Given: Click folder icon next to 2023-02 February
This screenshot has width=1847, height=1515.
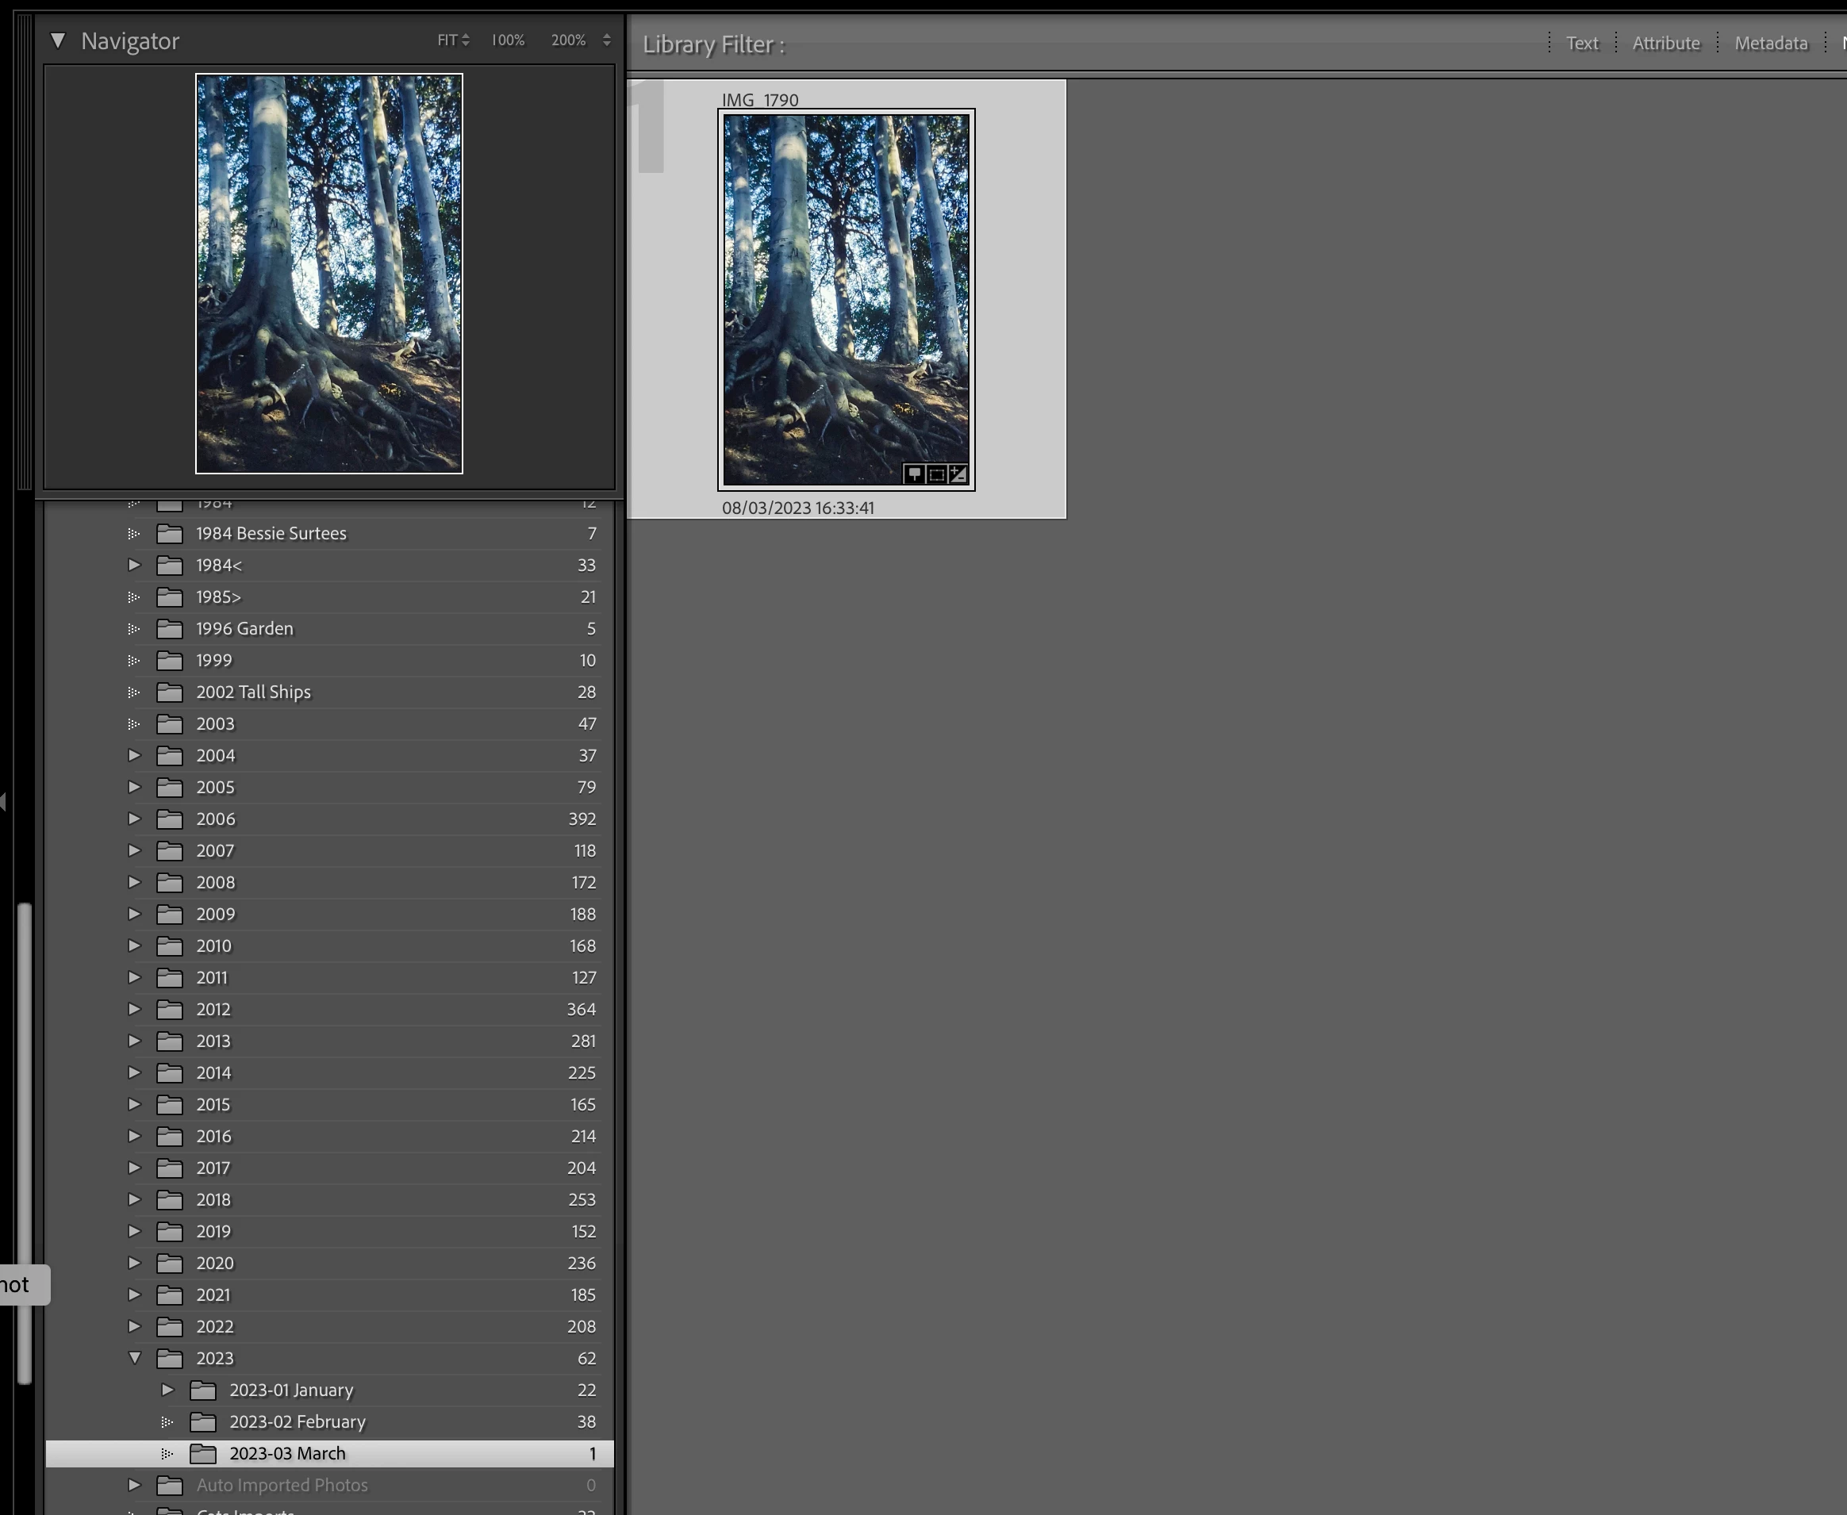Looking at the screenshot, I should [x=202, y=1421].
